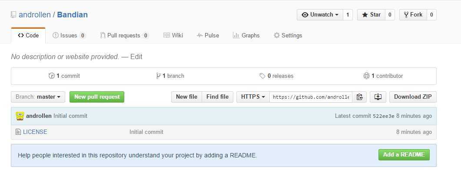Click the commits history clock icon

click(52, 76)
